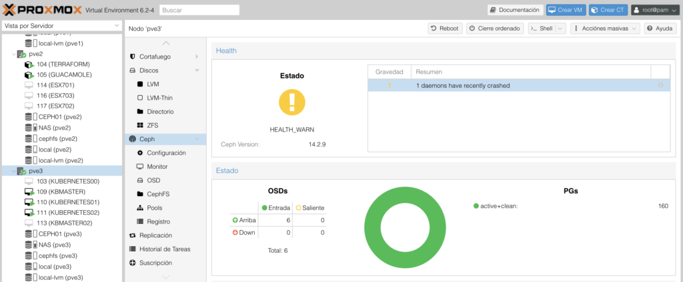Collapse the pve3 node tree
Viewport: 683px width, 282px height.
(13, 172)
